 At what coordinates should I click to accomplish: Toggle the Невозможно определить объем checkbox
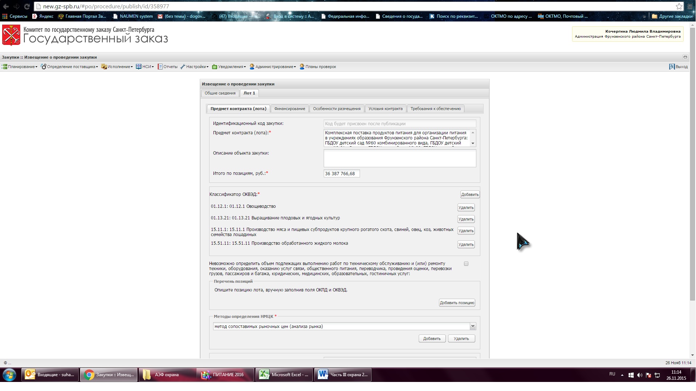[466, 264]
